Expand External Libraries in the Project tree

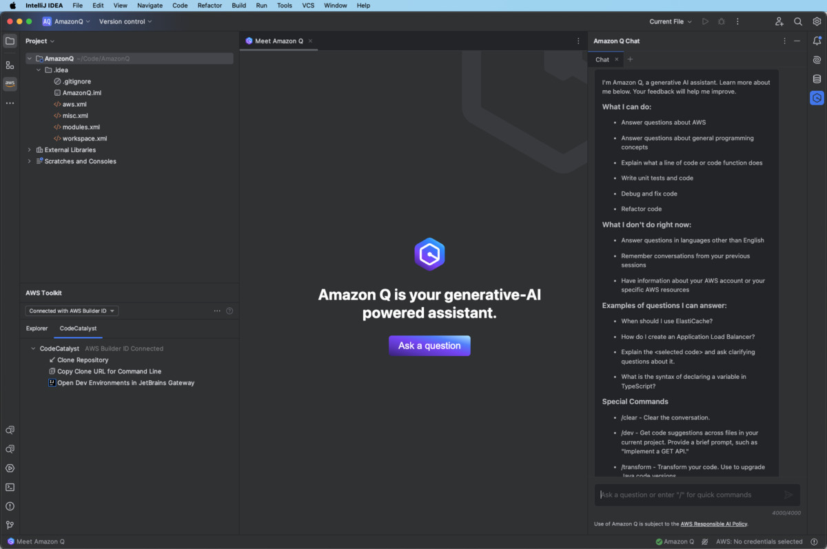point(28,149)
